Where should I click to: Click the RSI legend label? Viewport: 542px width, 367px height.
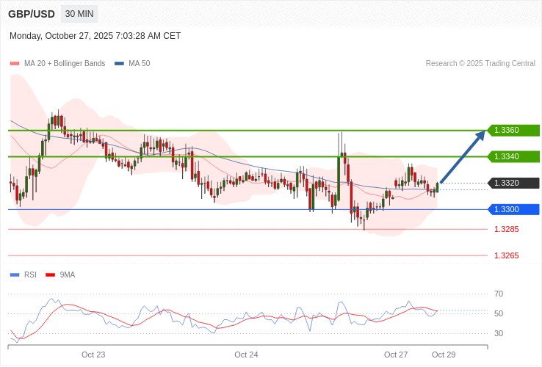(30, 275)
